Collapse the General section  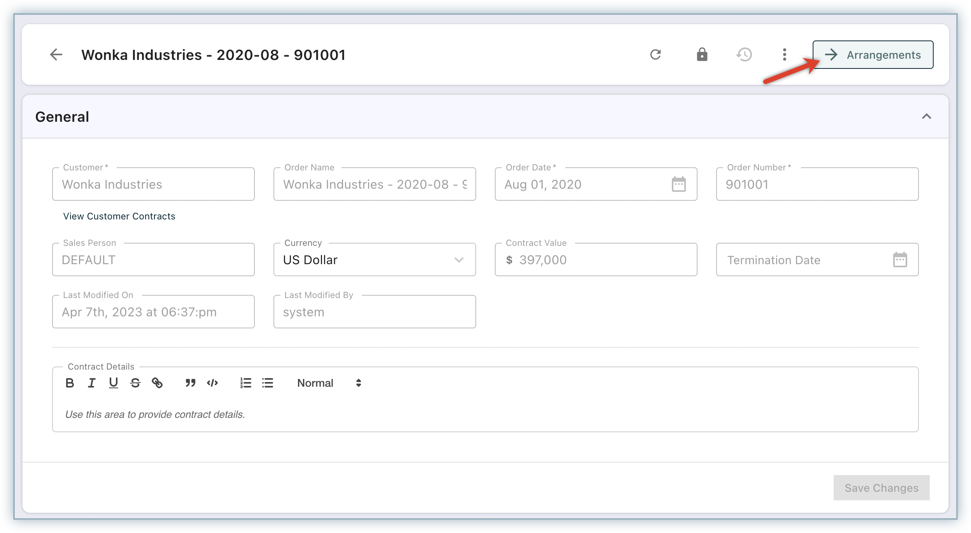click(926, 117)
